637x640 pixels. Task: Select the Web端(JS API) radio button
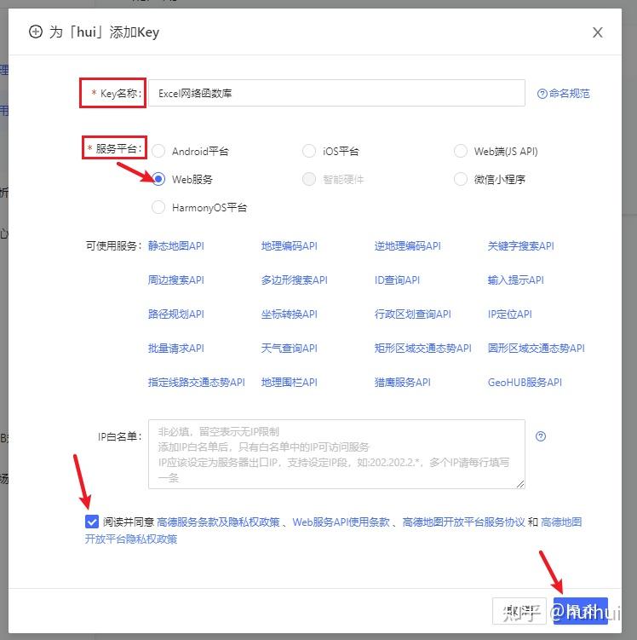[461, 151]
